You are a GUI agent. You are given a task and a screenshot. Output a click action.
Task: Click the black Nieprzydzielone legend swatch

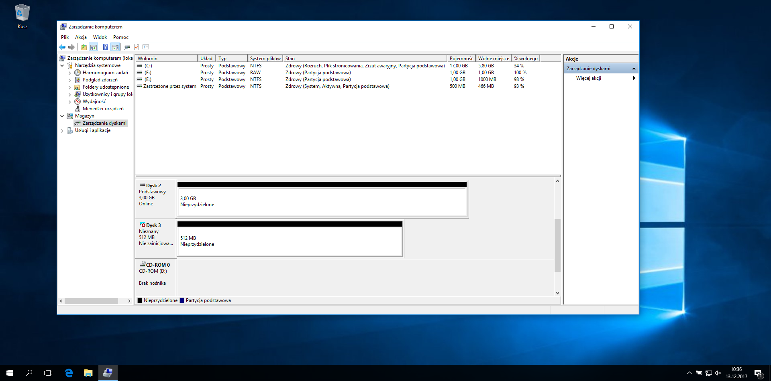coord(140,300)
